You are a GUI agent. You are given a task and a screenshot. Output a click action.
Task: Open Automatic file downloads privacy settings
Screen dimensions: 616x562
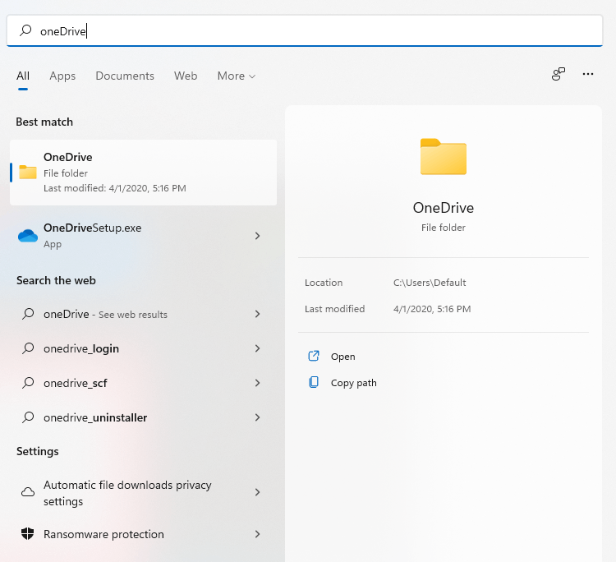tap(144, 493)
